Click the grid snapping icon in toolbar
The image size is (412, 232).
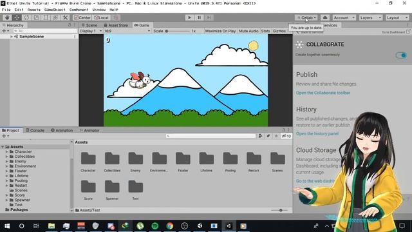tap(116, 17)
